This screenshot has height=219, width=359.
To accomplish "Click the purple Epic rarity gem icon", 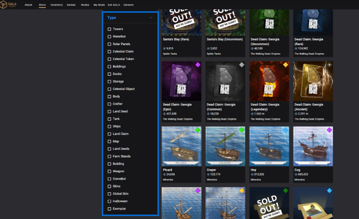I will pyautogui.click(x=198, y=65).
